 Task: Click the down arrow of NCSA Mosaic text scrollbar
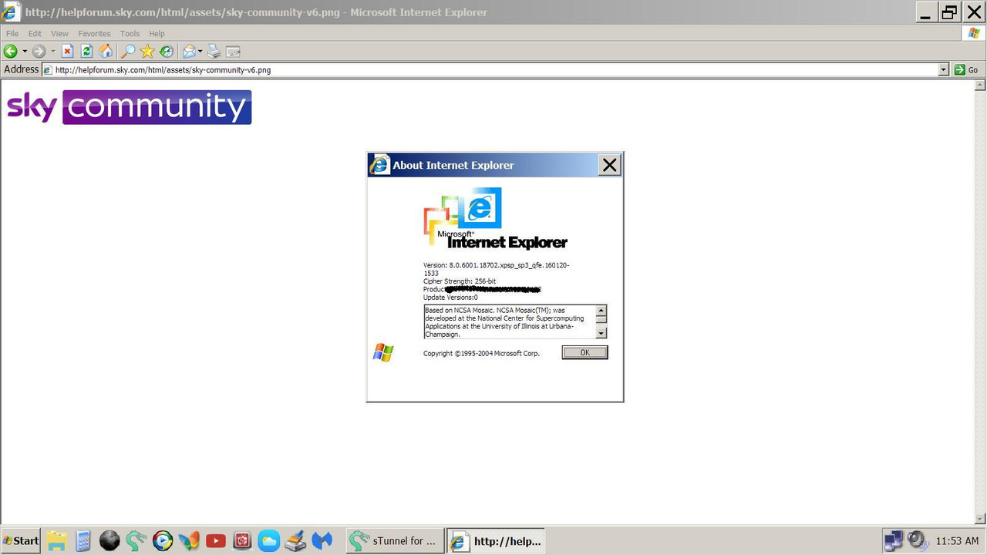tap(601, 333)
